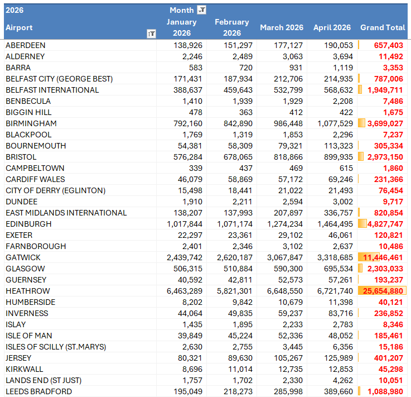Select the March 2026 column header
This screenshot has height=397, width=411.
[282, 27]
